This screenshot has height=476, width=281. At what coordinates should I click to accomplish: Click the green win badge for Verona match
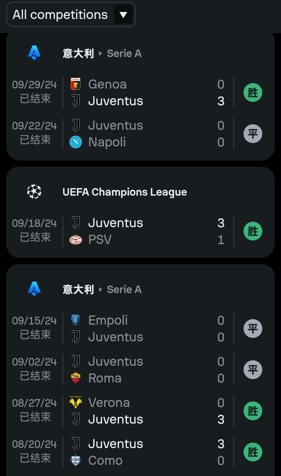253,411
